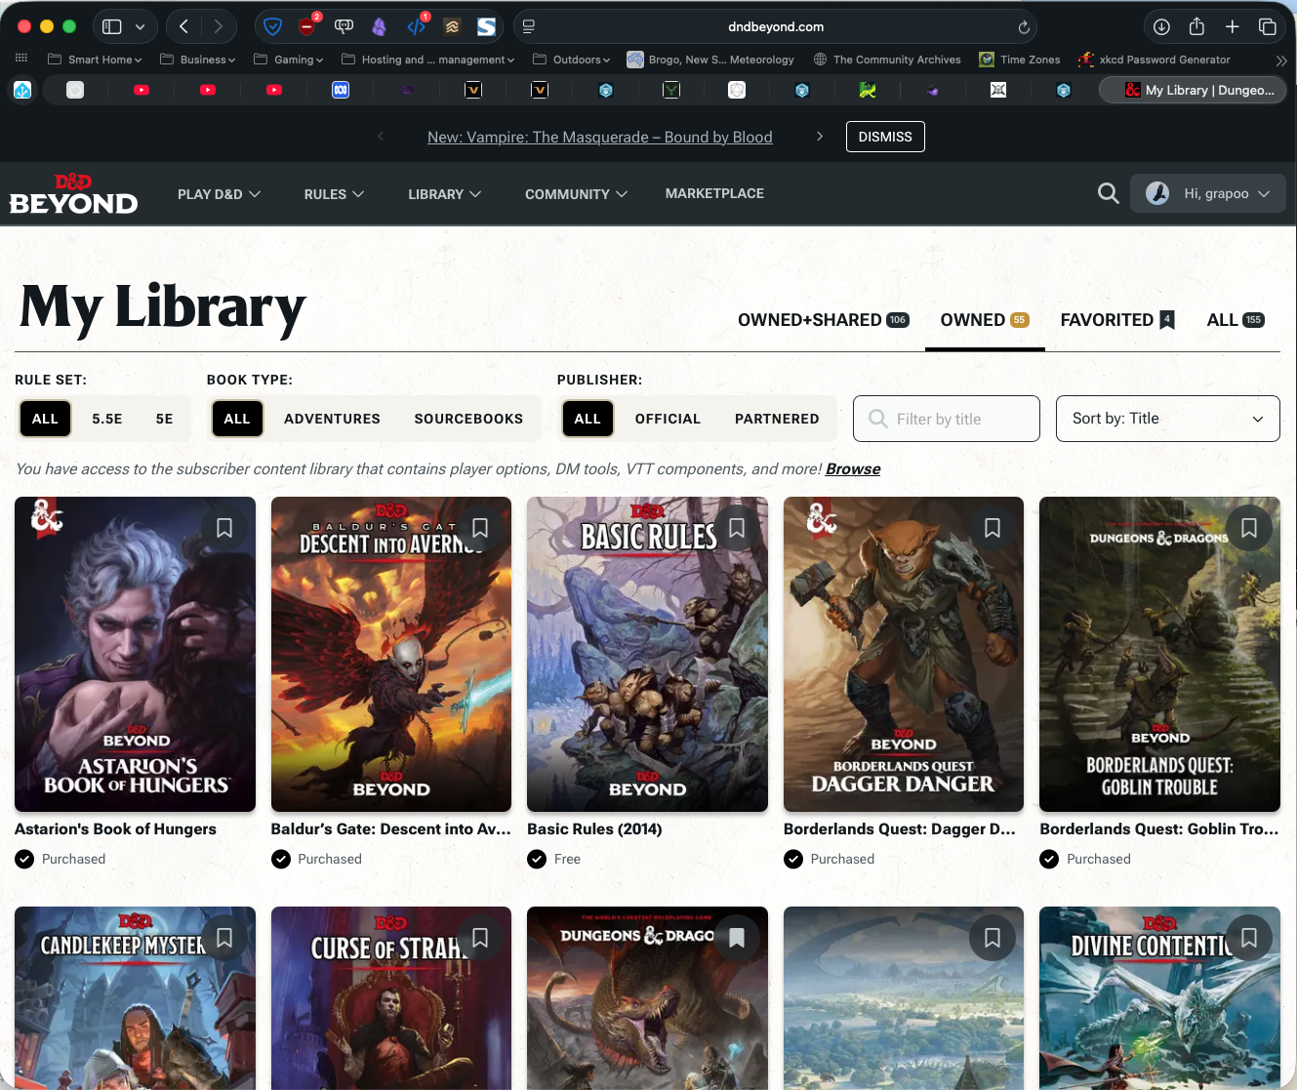Open the blue shield extension icon
The height and width of the screenshot is (1090, 1297).
(x=273, y=27)
